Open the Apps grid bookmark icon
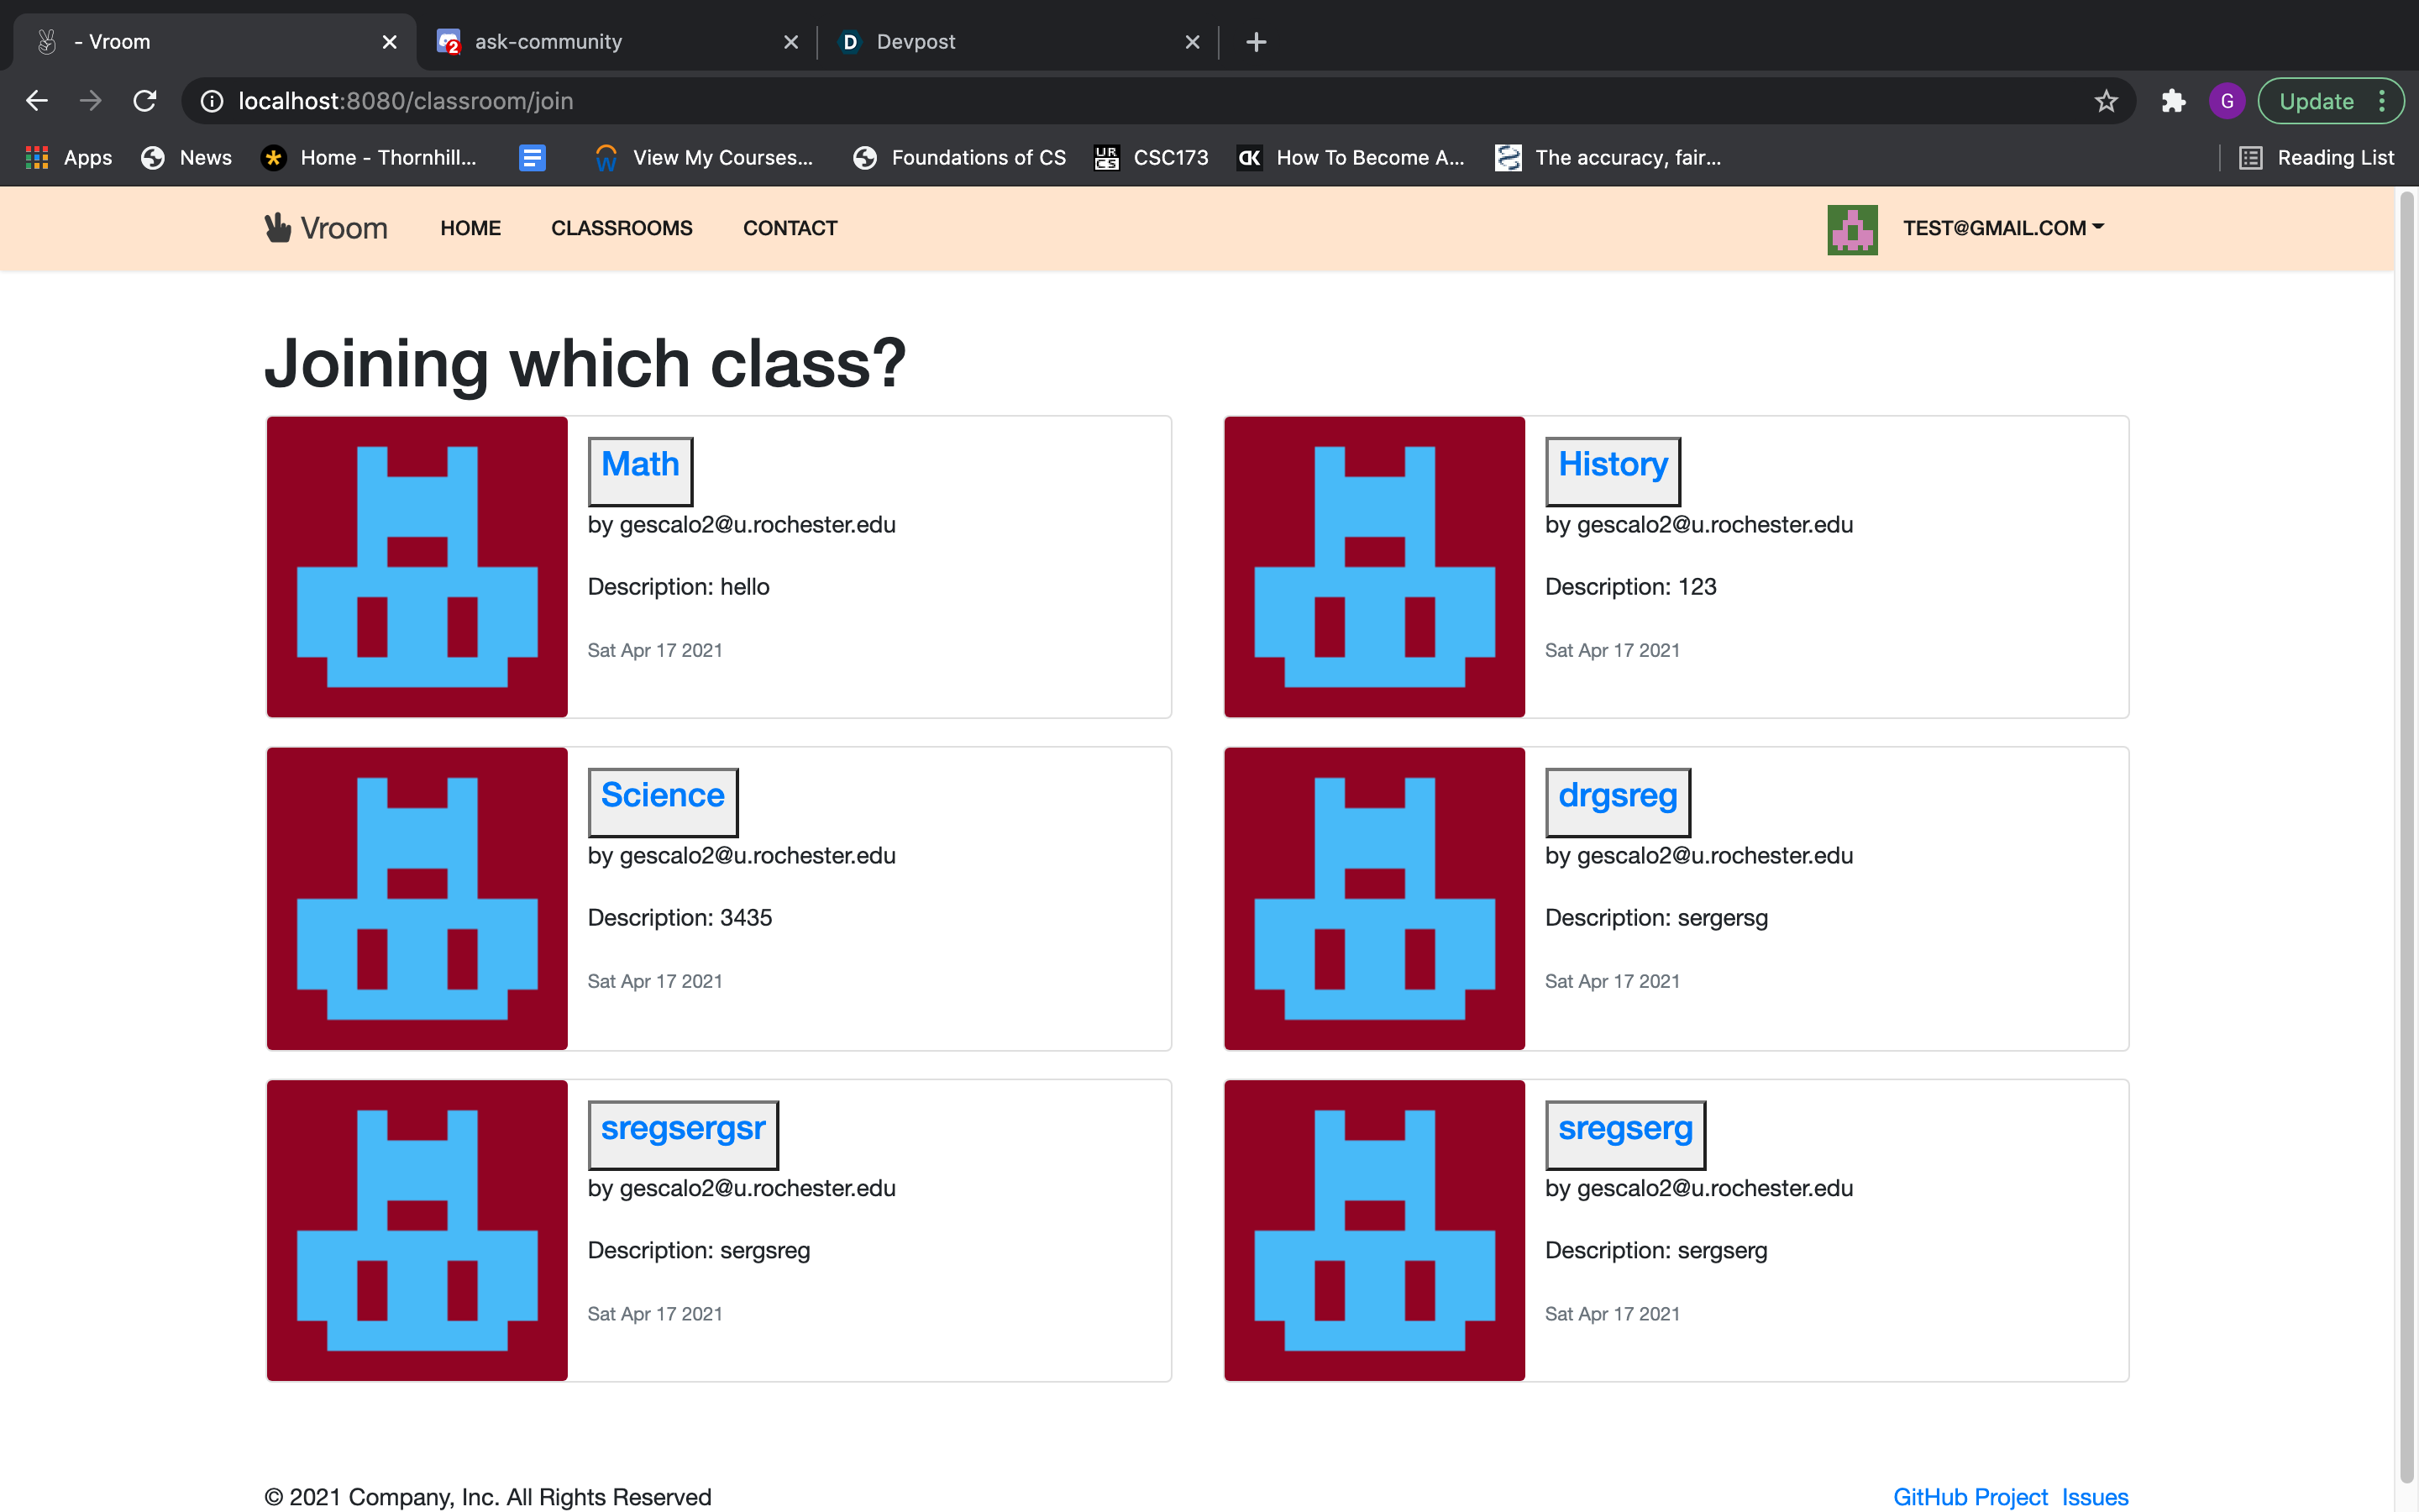The image size is (2419, 1512). tap(37, 157)
